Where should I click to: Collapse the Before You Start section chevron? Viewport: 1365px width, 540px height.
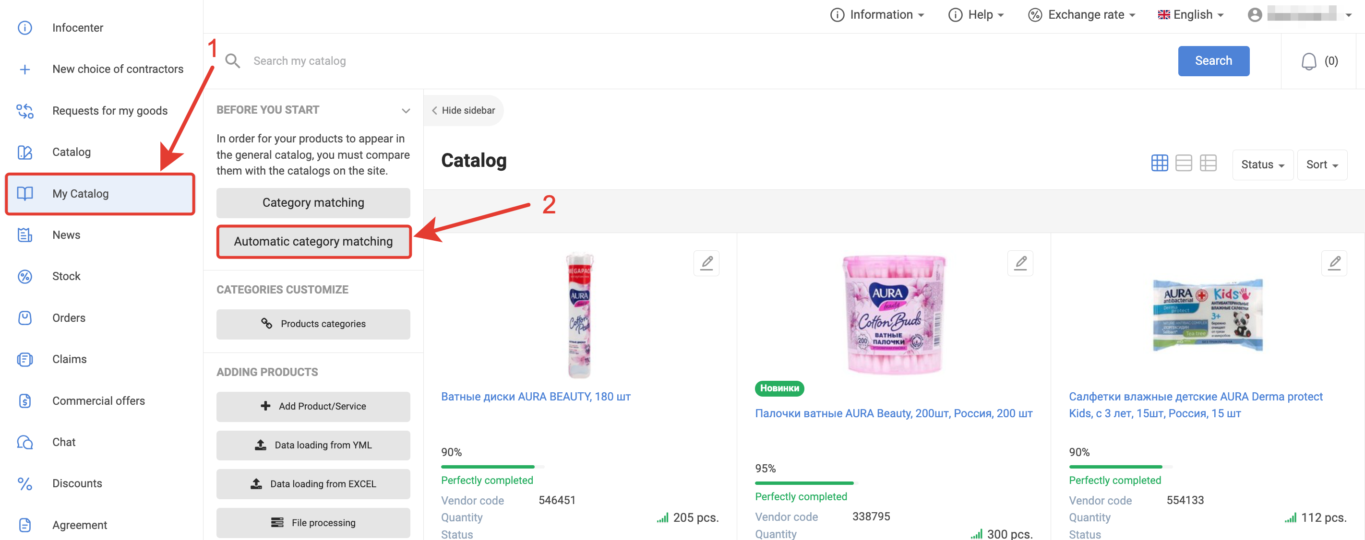click(406, 111)
